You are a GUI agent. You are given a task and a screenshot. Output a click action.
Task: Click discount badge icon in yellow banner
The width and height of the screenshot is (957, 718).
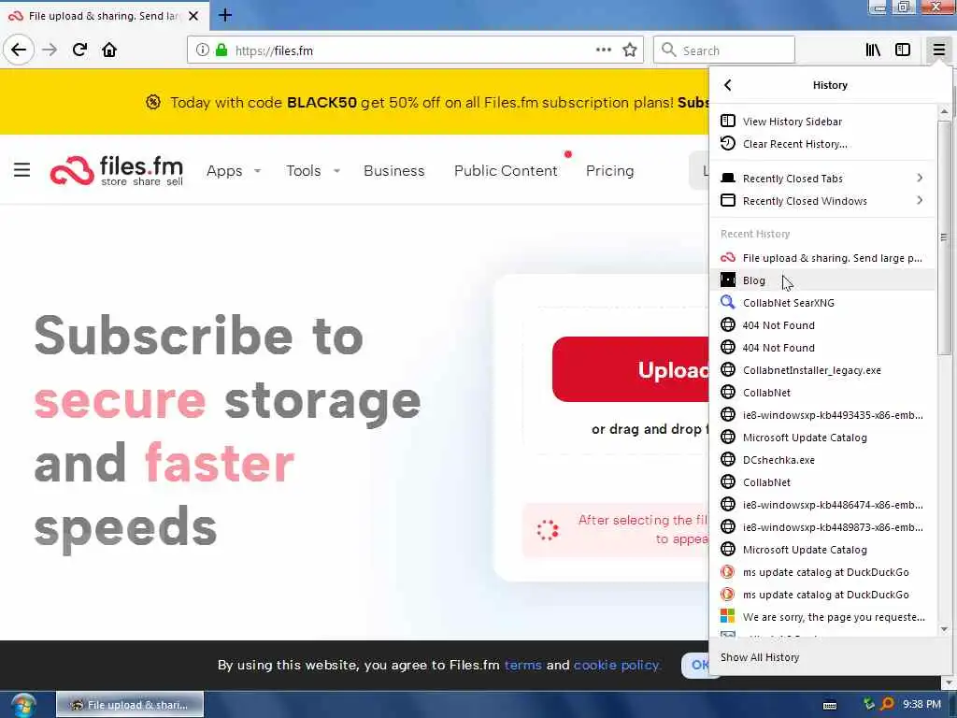(153, 102)
